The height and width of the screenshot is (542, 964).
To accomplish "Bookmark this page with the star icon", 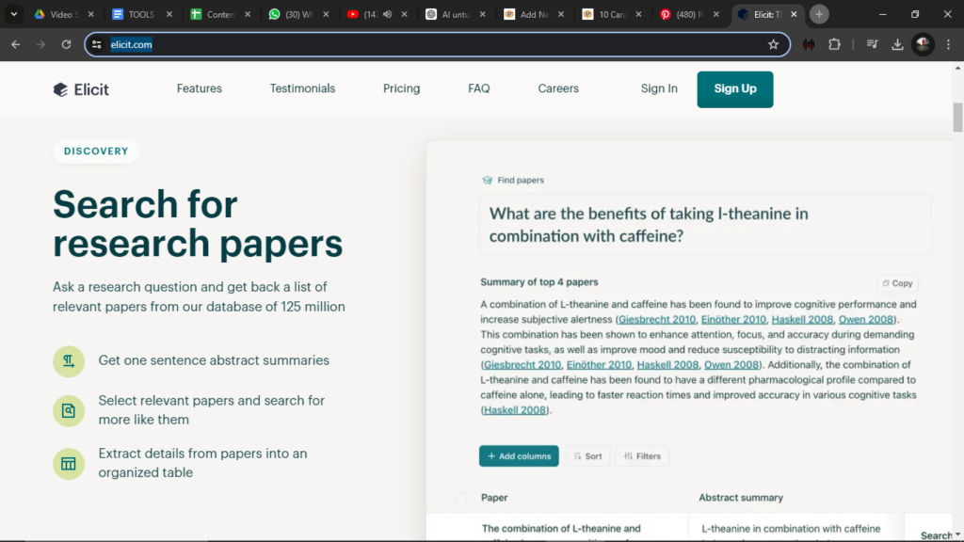I will [x=773, y=44].
